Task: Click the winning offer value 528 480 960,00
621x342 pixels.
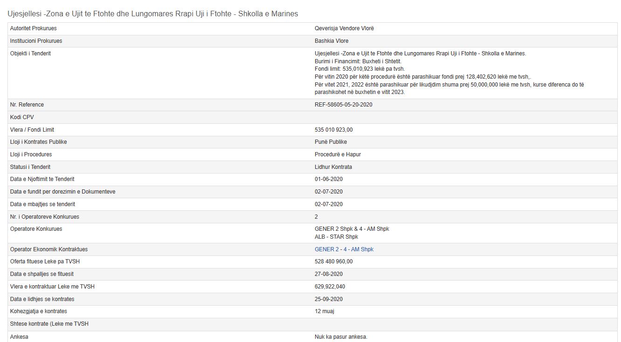Action: click(334, 262)
